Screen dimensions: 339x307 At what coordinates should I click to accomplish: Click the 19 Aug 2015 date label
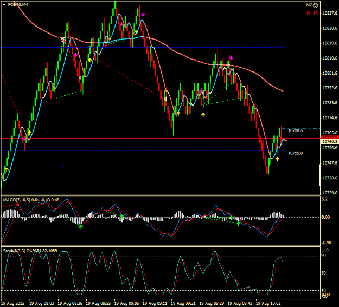12,303
